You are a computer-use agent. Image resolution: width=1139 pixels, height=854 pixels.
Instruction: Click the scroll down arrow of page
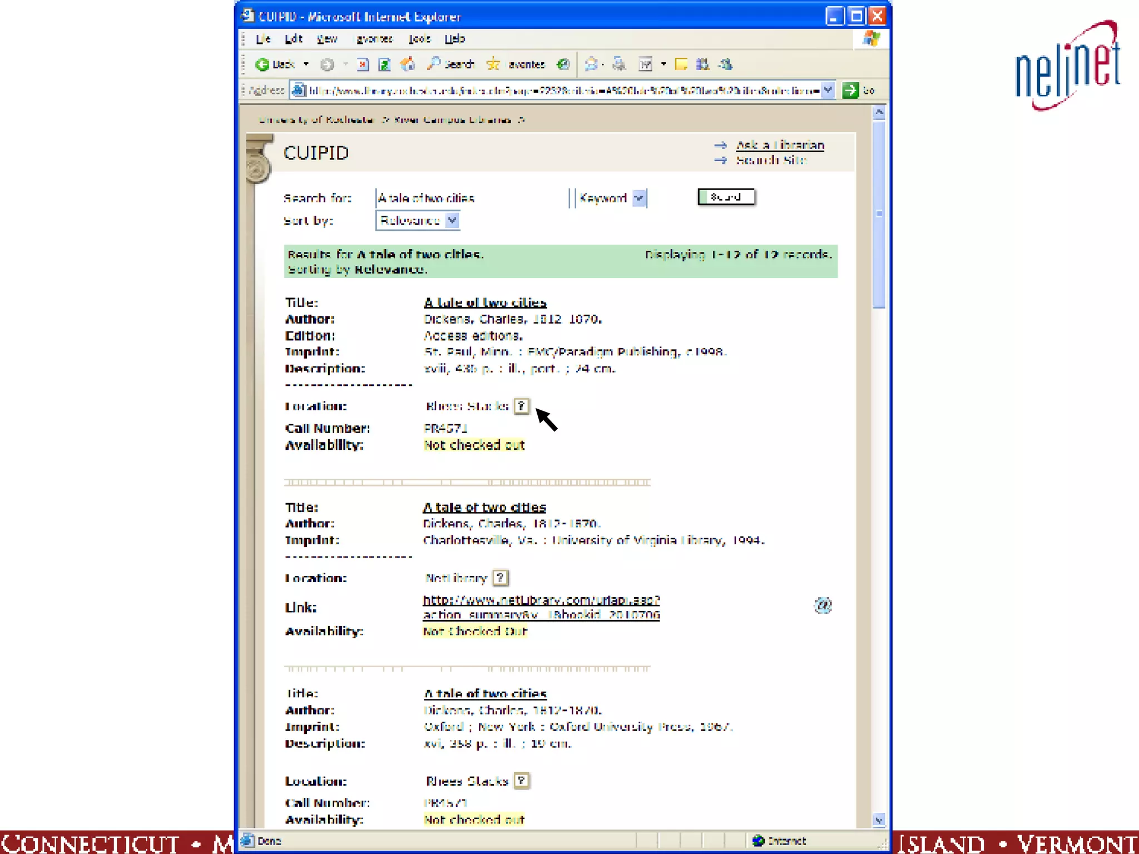[879, 820]
